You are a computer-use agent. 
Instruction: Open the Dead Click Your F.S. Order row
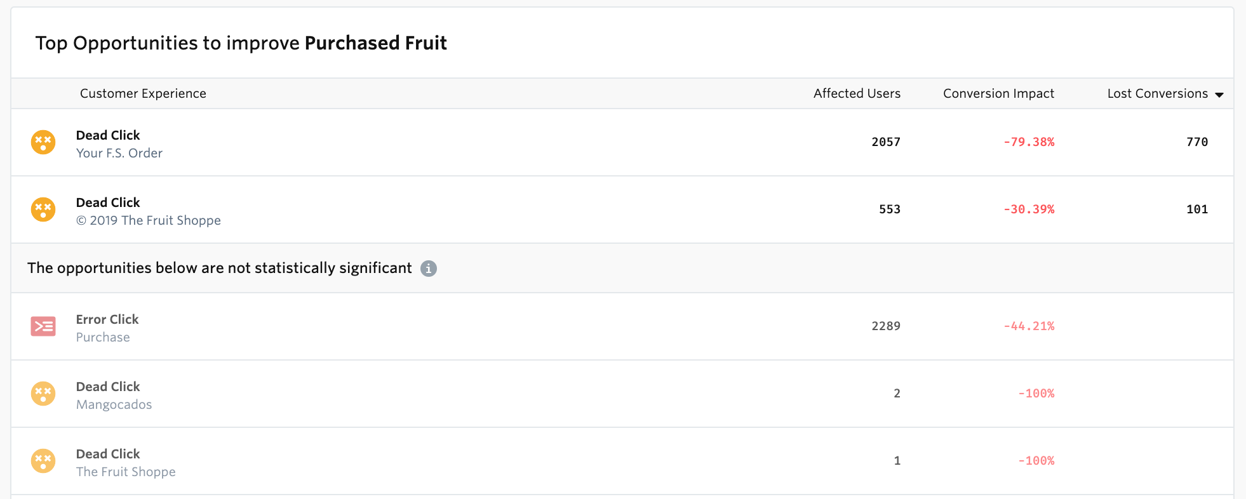pyautogui.click(x=622, y=142)
